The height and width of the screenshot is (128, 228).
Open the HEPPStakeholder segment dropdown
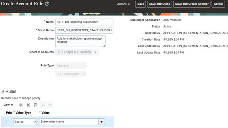point(70,74)
